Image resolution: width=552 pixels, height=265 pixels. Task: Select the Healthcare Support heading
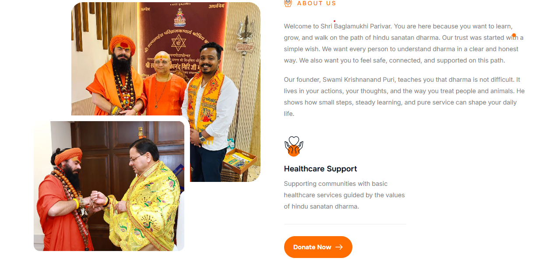tap(320, 169)
